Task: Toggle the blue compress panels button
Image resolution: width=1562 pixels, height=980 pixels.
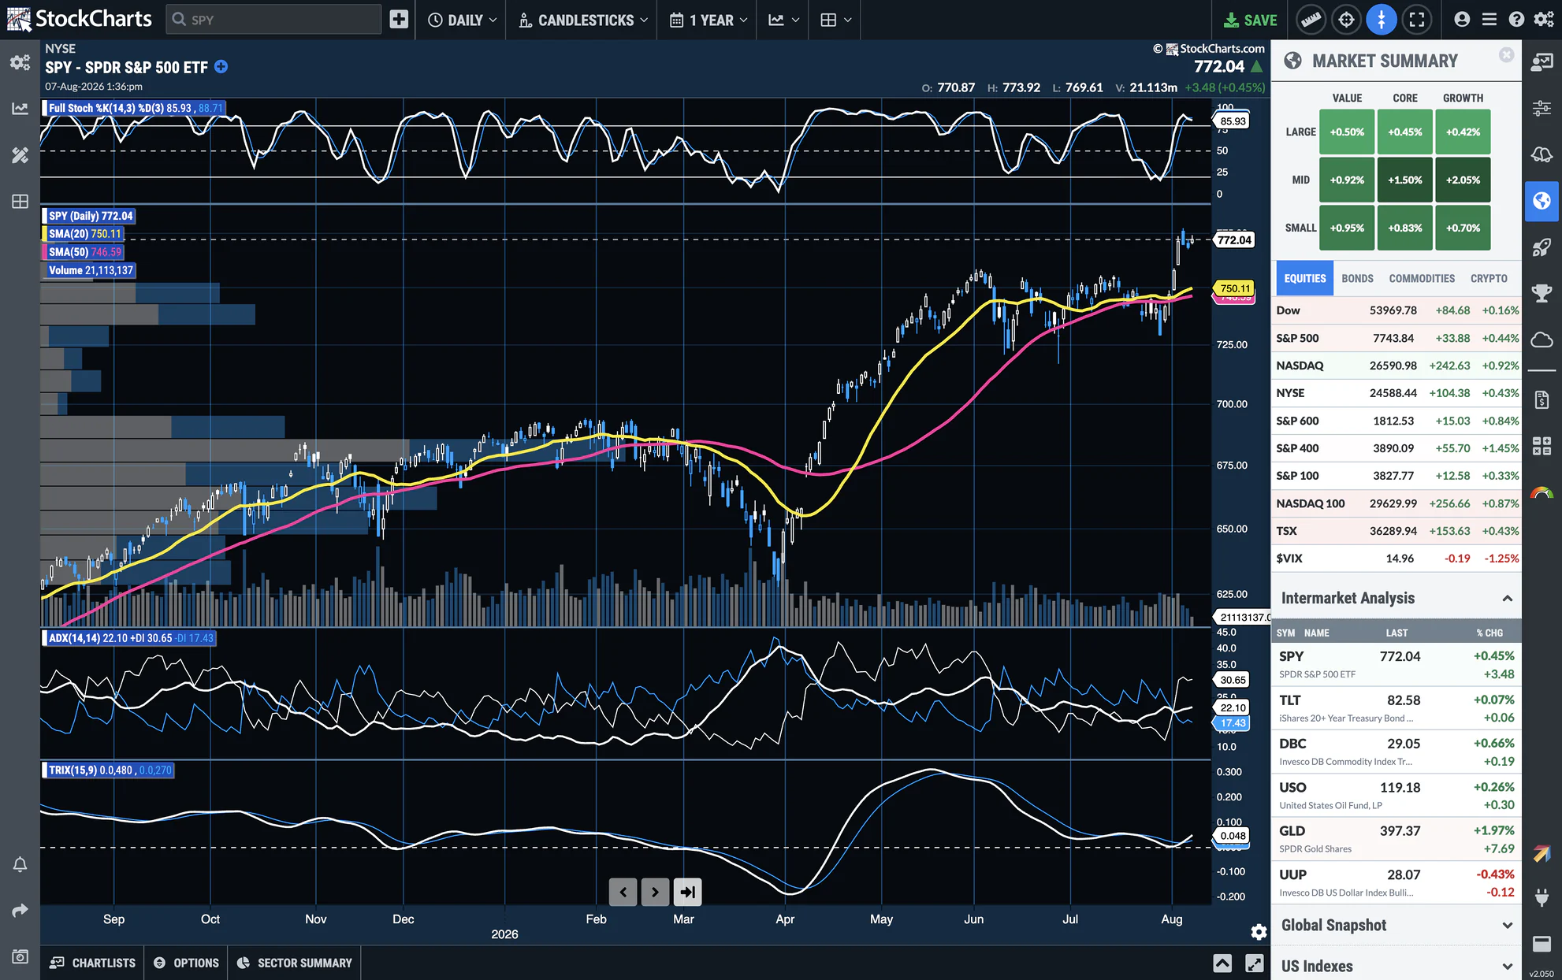Action: (x=1382, y=20)
